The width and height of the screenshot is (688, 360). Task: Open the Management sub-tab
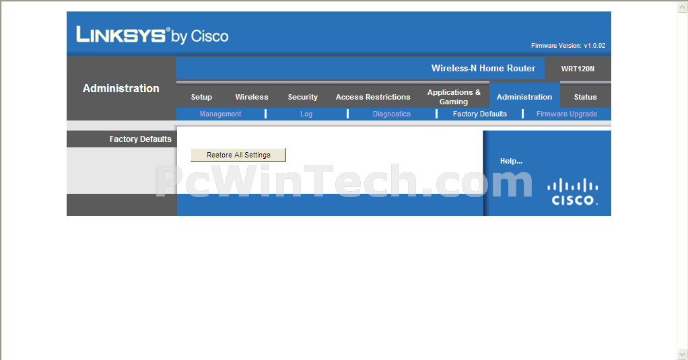220,114
